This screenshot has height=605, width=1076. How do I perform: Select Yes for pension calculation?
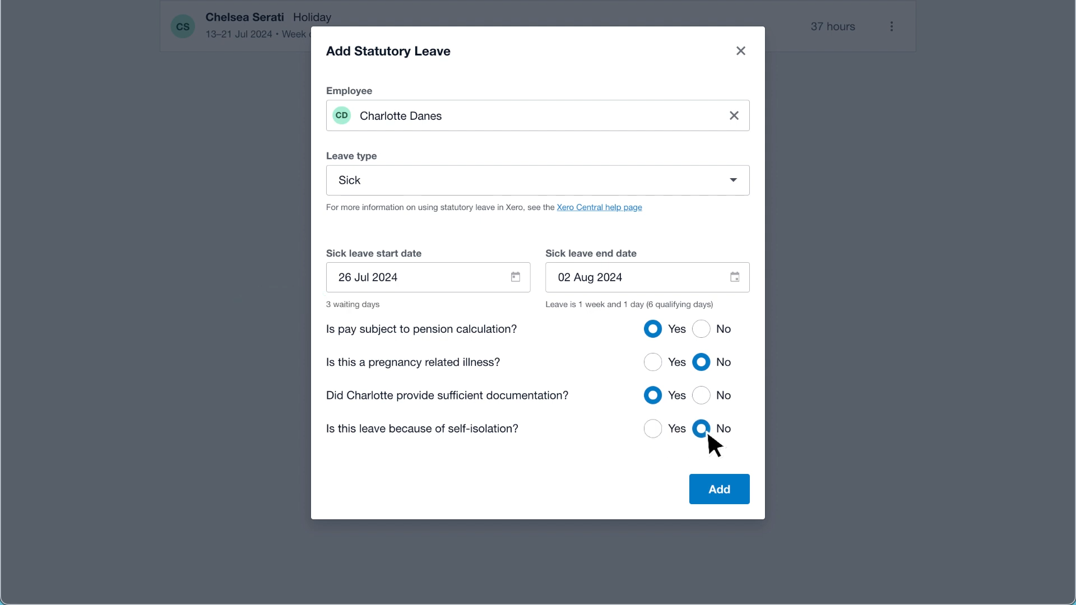coord(652,329)
